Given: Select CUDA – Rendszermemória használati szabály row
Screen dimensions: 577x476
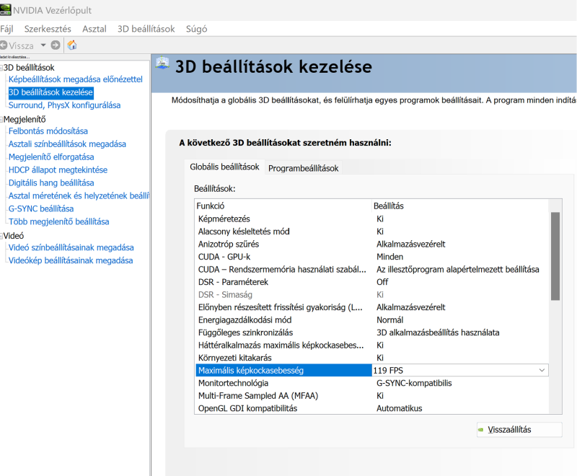Looking at the screenshot, I should [x=371, y=269].
